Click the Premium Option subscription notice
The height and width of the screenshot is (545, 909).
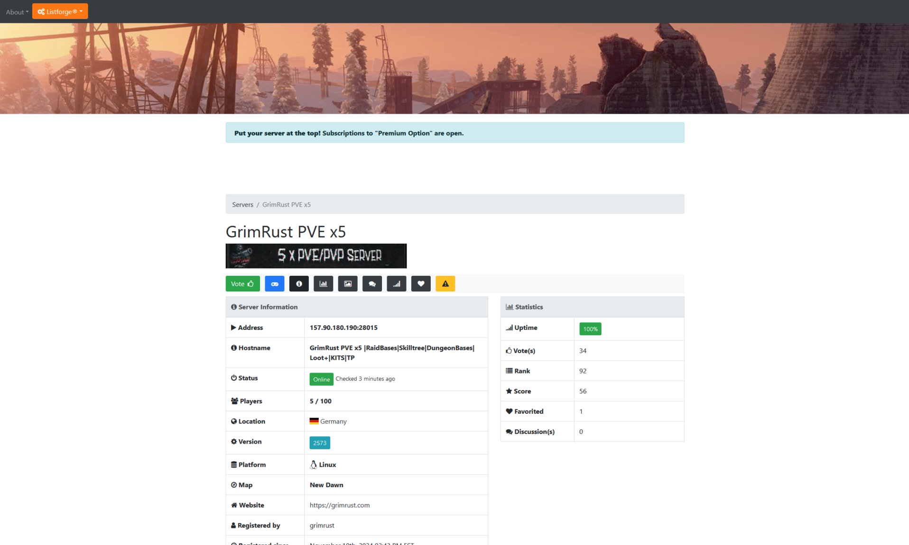coord(455,133)
